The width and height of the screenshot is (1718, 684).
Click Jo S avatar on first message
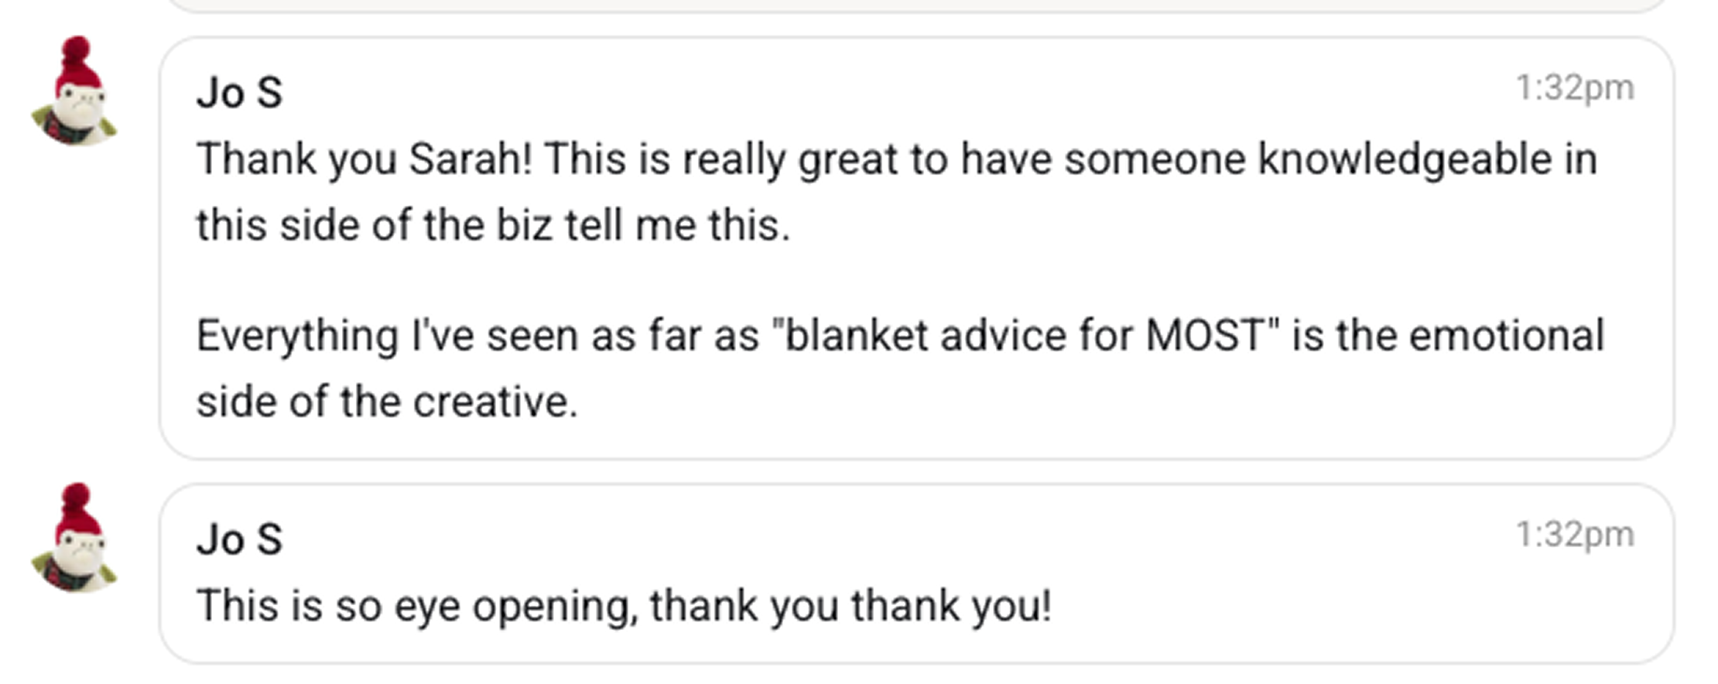click(74, 91)
